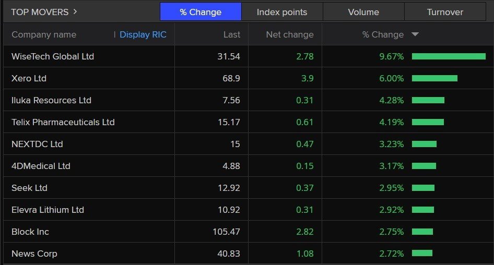Image resolution: width=494 pixels, height=265 pixels.
Task: Click Elevra Lithium 2.92% change value
Action: pos(391,210)
